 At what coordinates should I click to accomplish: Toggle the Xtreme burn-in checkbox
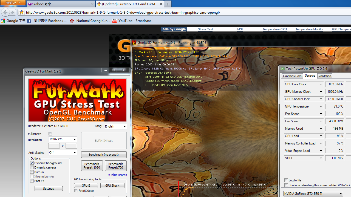[32, 176]
